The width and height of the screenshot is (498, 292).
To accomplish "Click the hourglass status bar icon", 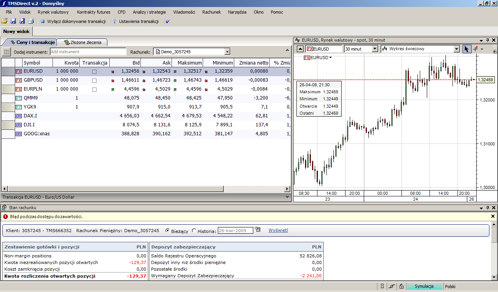I will [382, 287].
